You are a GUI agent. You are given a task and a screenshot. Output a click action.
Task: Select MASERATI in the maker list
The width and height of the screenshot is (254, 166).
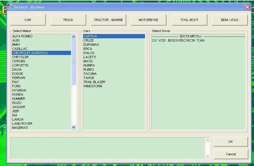[x=41, y=128]
